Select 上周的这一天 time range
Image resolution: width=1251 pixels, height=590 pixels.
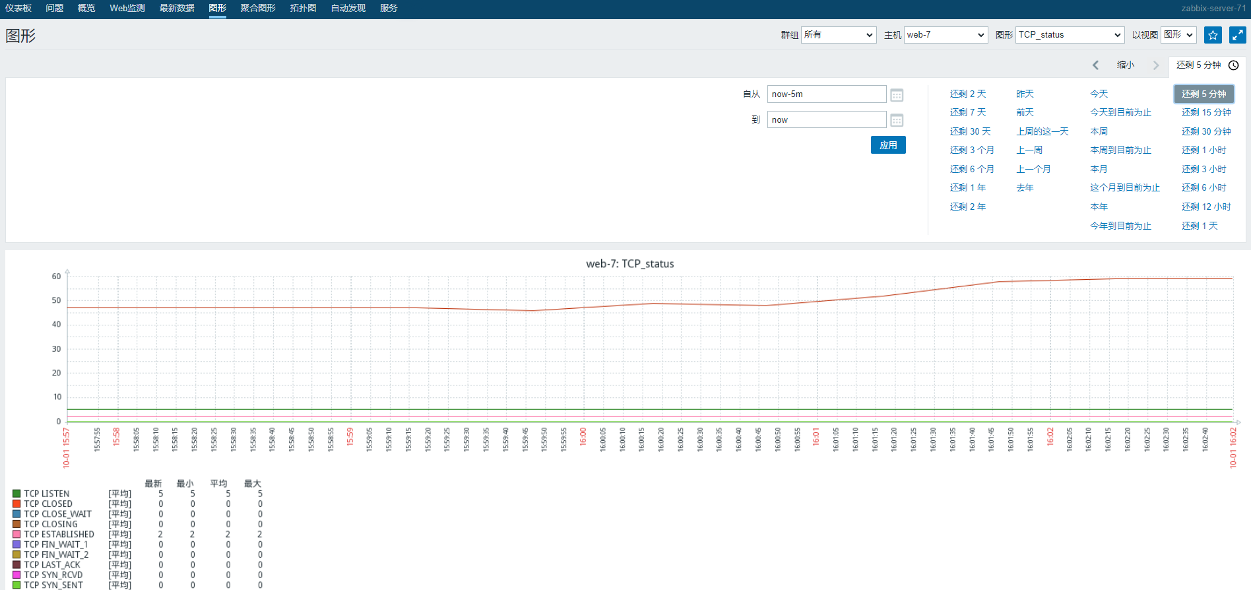pos(1042,132)
